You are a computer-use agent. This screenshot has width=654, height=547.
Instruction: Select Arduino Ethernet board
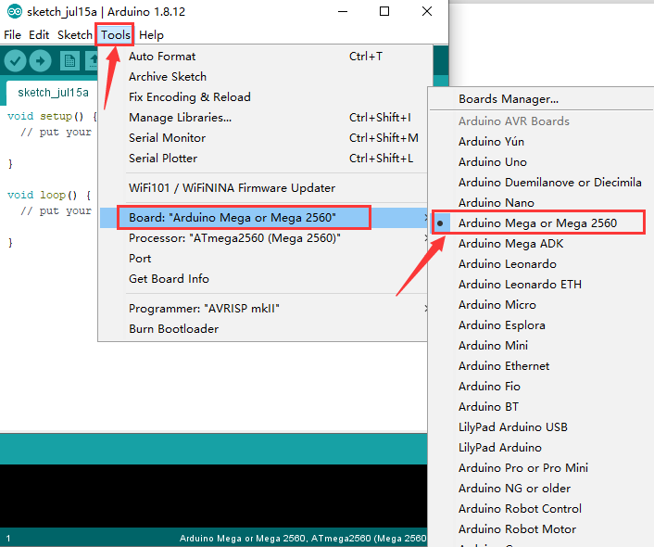[541, 366]
